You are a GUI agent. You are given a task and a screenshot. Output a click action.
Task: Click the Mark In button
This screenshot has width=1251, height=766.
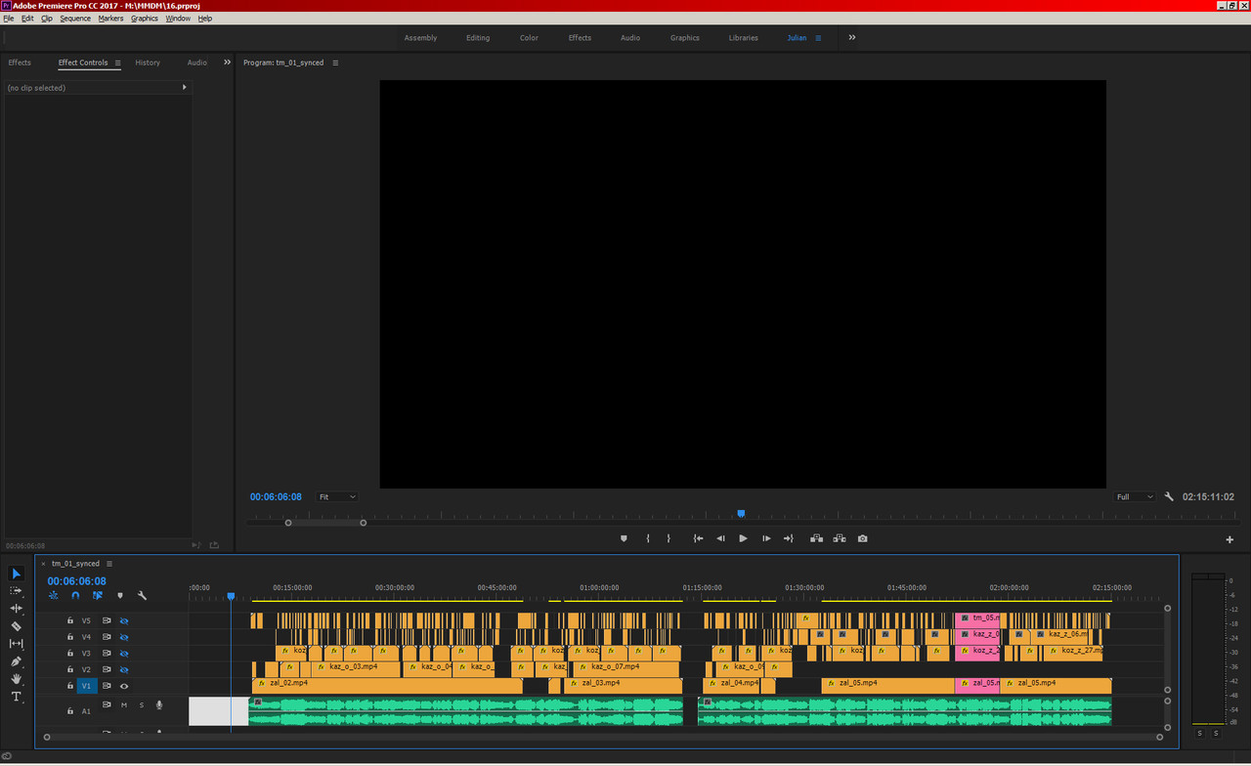coord(648,538)
